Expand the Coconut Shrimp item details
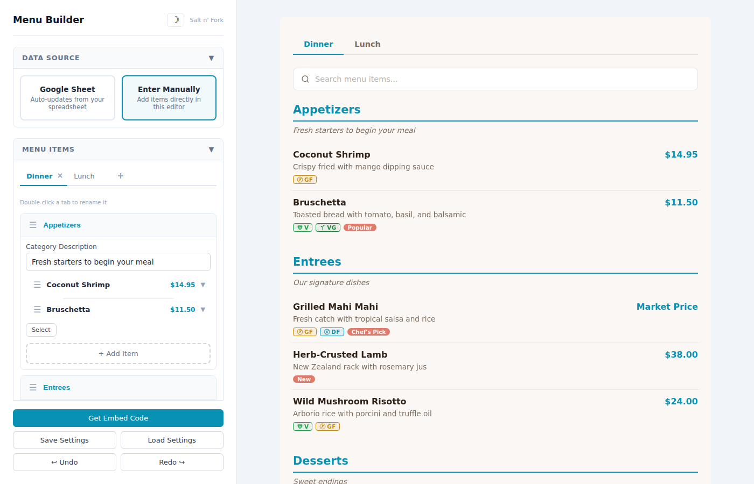 [204, 284]
